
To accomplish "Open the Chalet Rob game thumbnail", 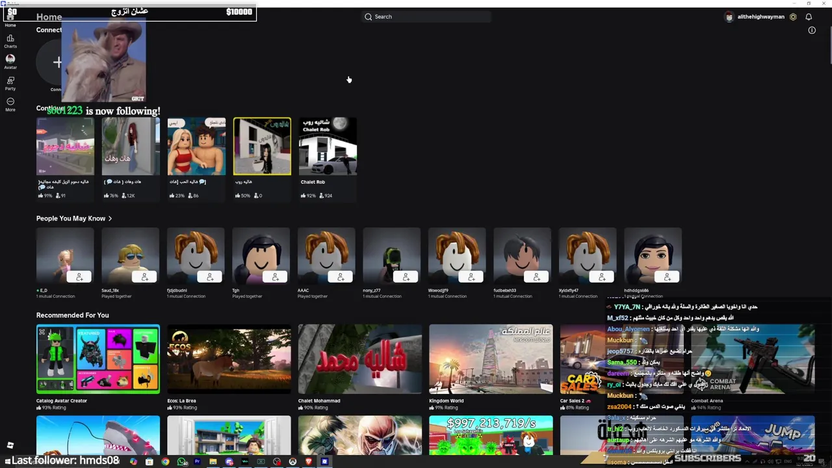I will 328,146.
